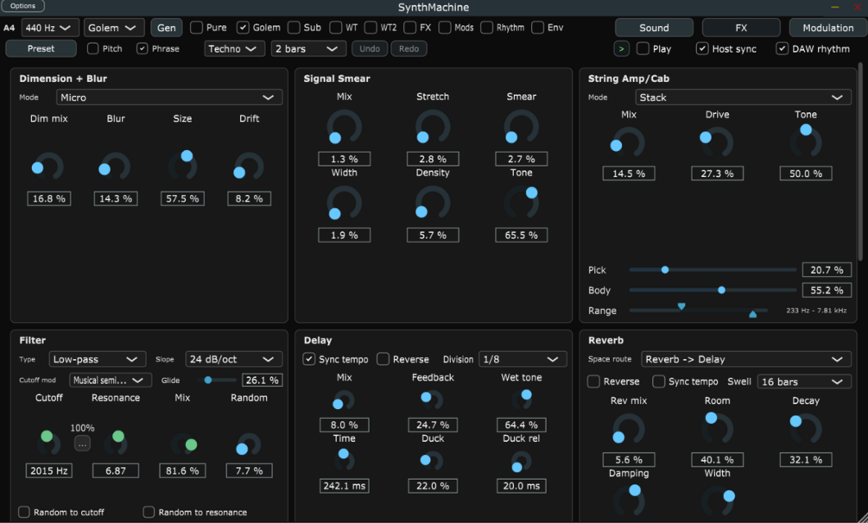Uncheck the Golem checkbox
This screenshot has height=523, width=868.
pyautogui.click(x=243, y=28)
